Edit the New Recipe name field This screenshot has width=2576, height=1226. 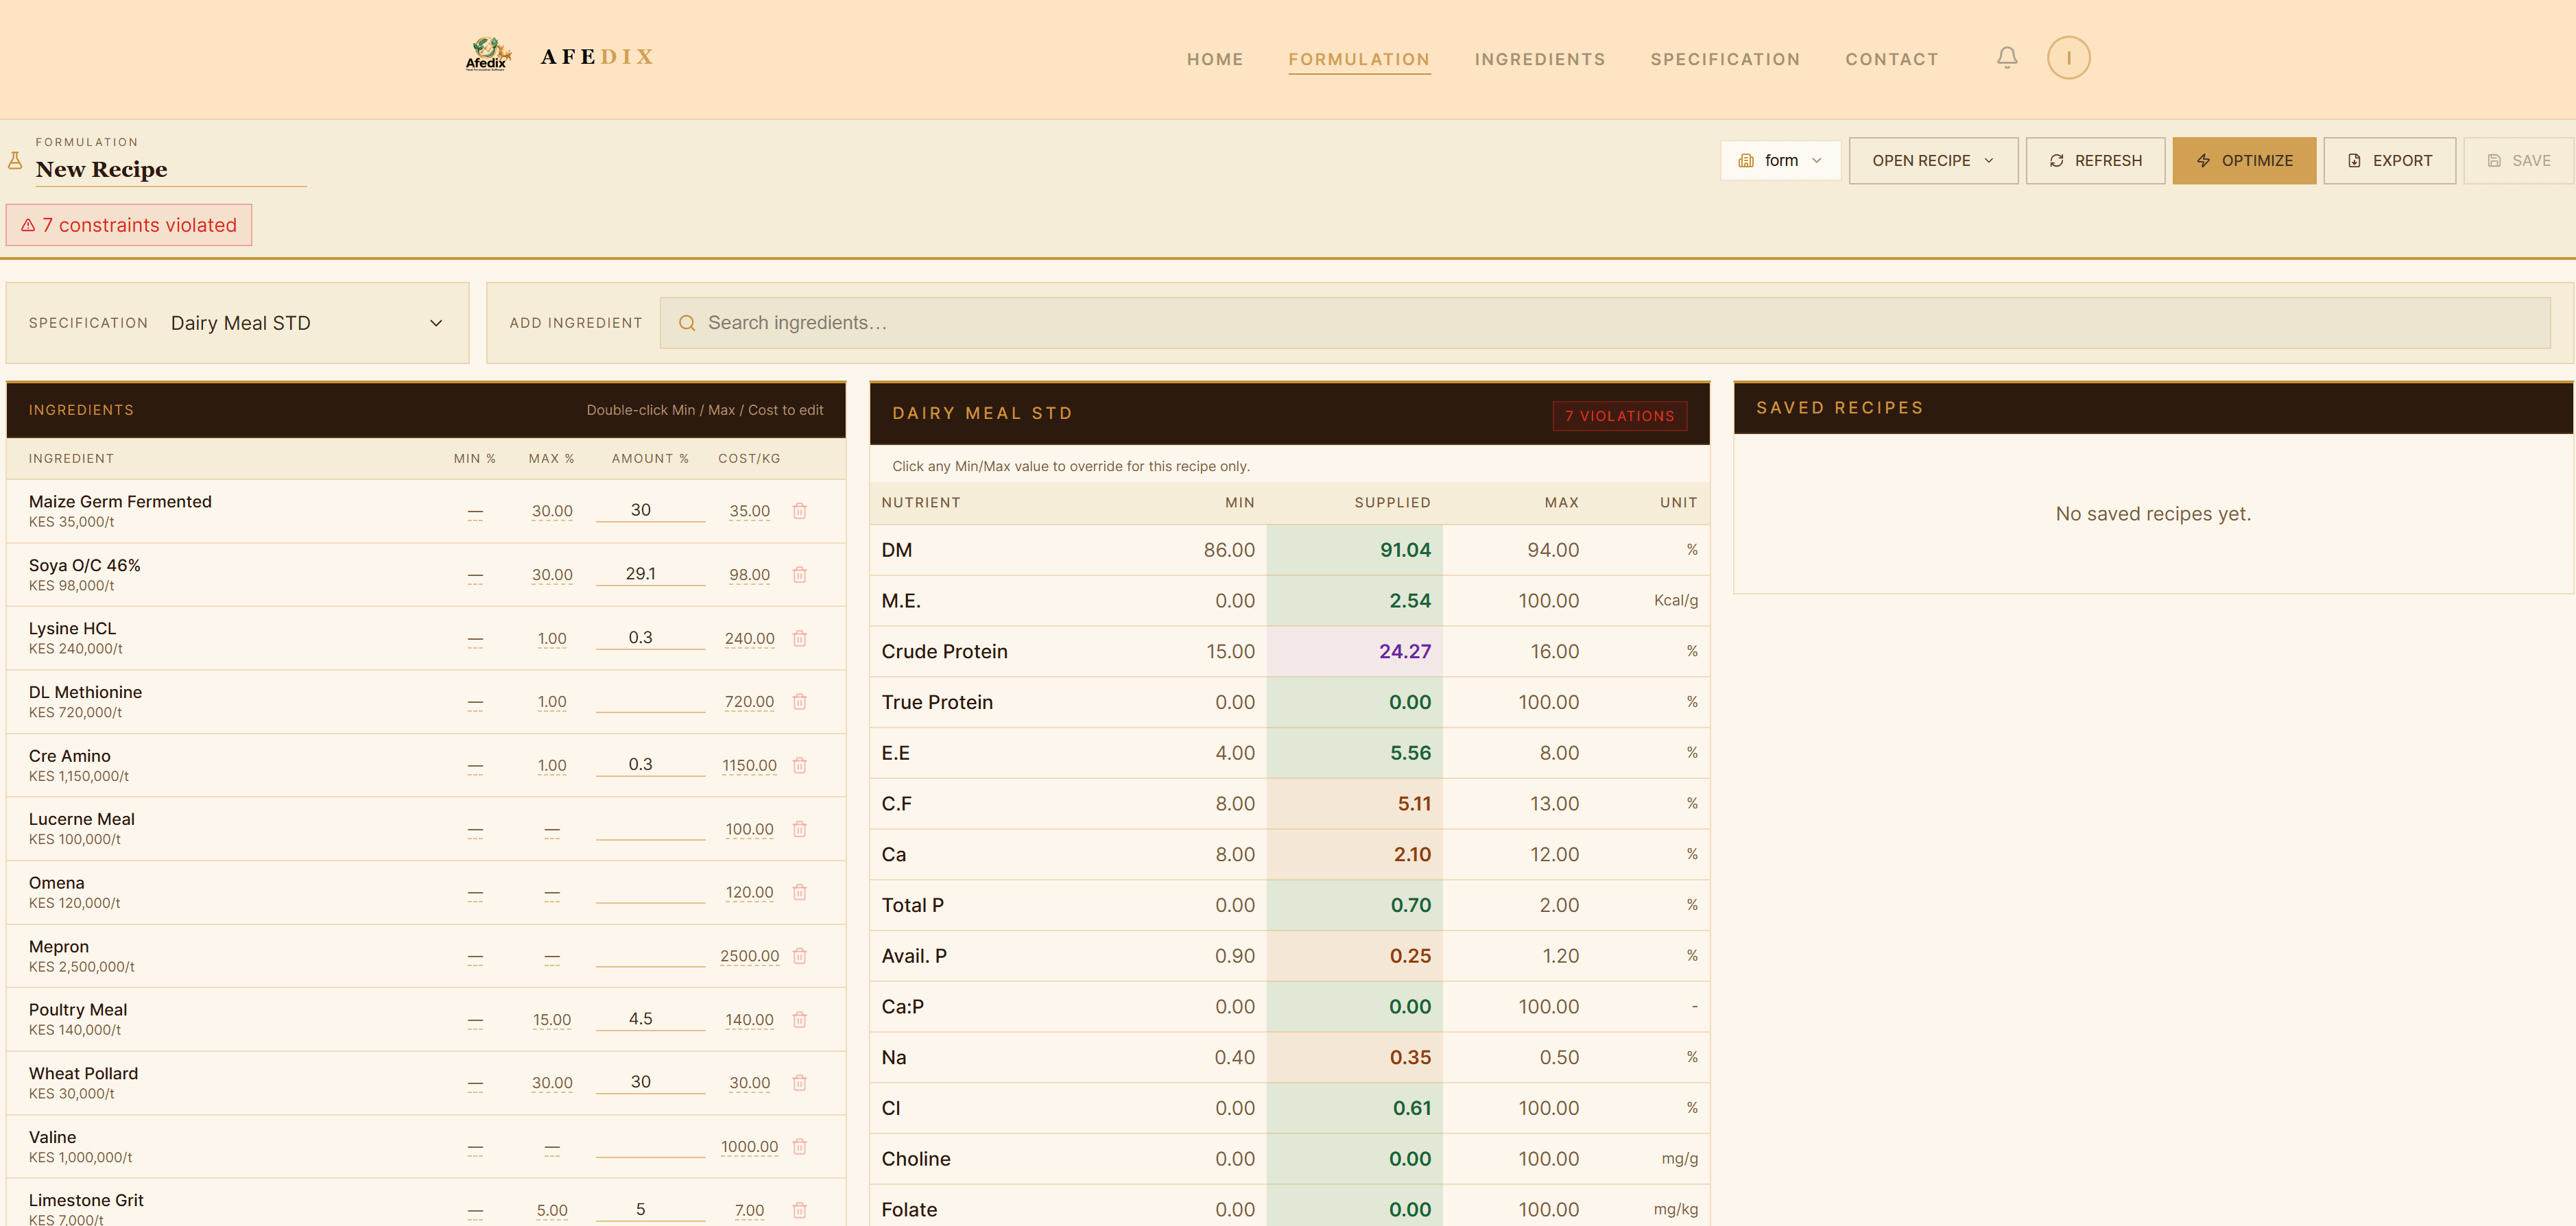(171, 170)
